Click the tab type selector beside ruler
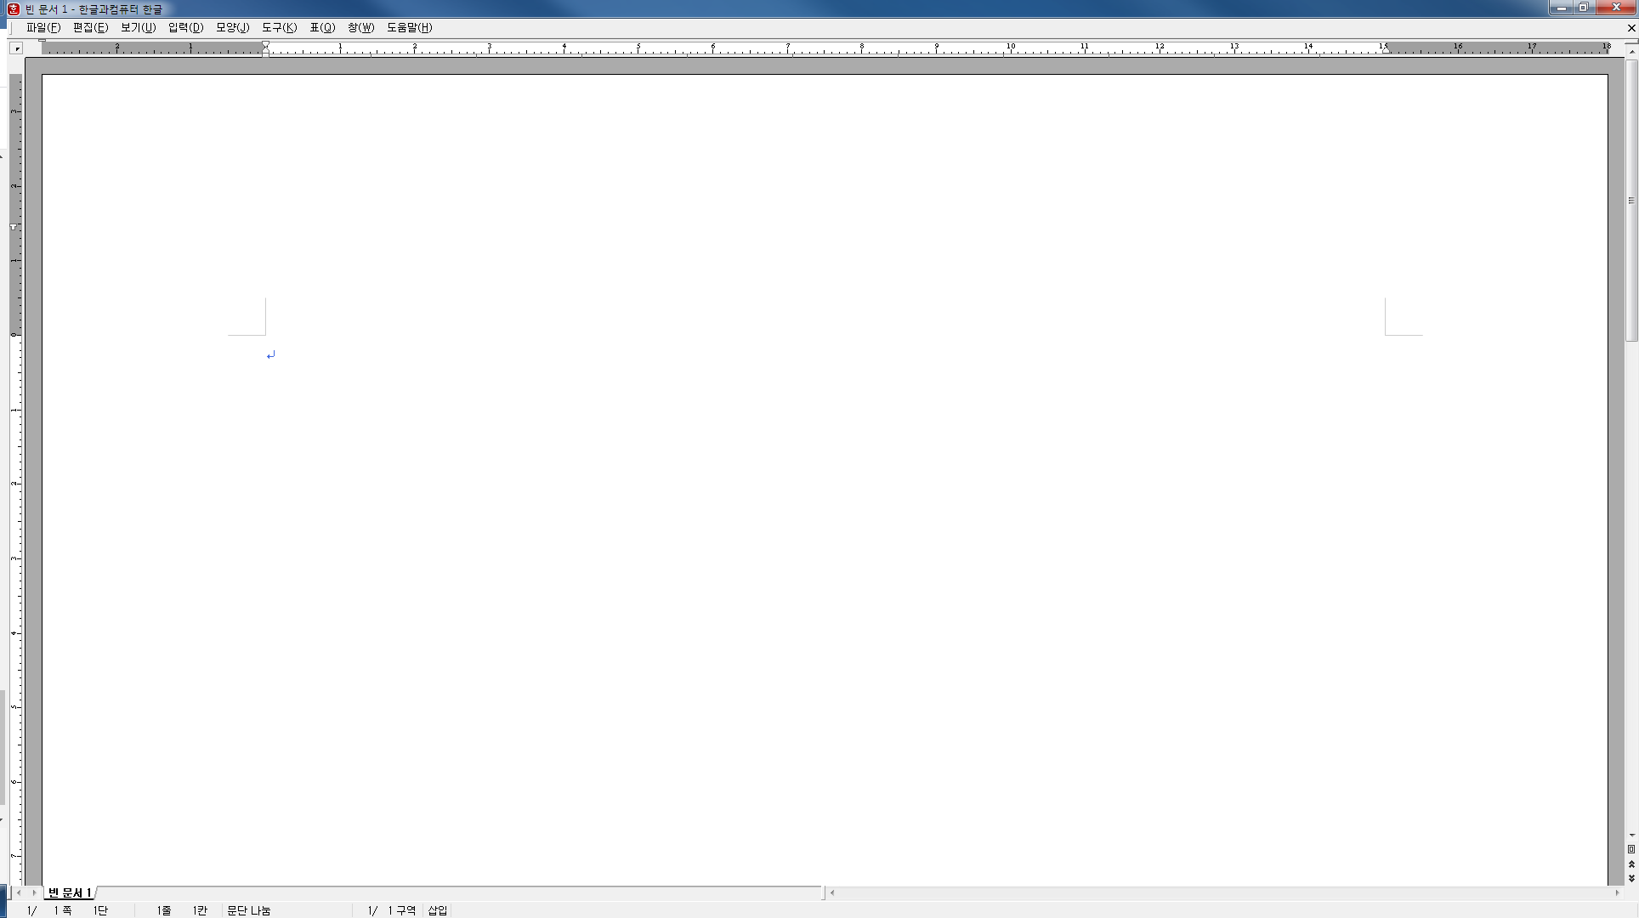 point(16,48)
